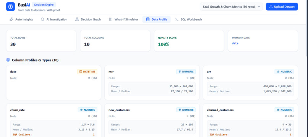Click the 'churned_customers' column card title
This screenshot has height=137, width=308.
coord(220,110)
